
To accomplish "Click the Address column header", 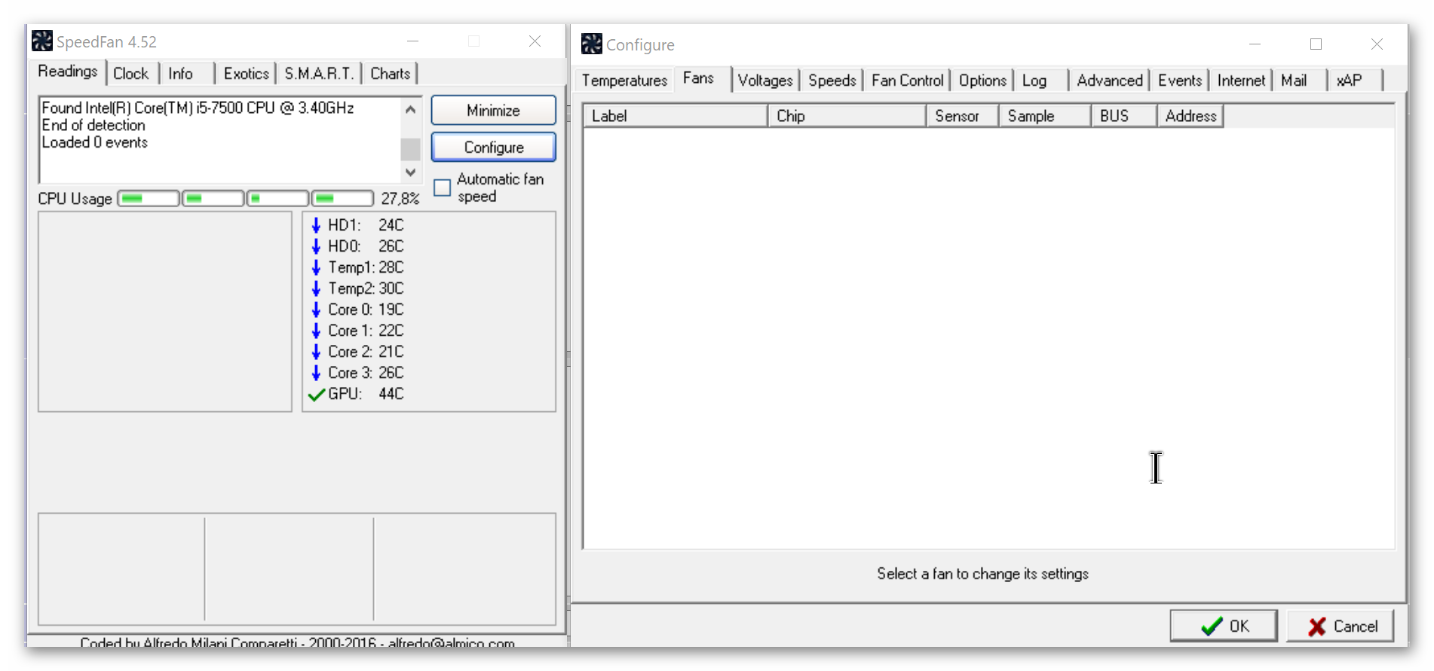I will point(1190,116).
